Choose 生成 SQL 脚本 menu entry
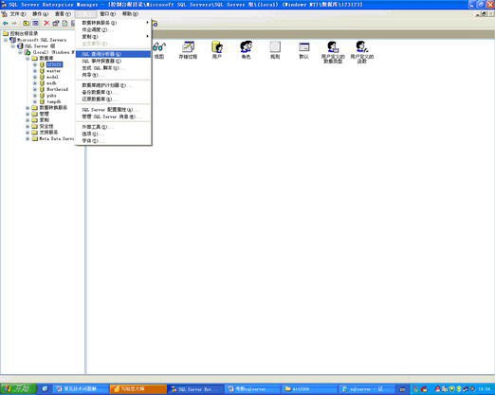The height and width of the screenshot is (395, 495). [113, 68]
